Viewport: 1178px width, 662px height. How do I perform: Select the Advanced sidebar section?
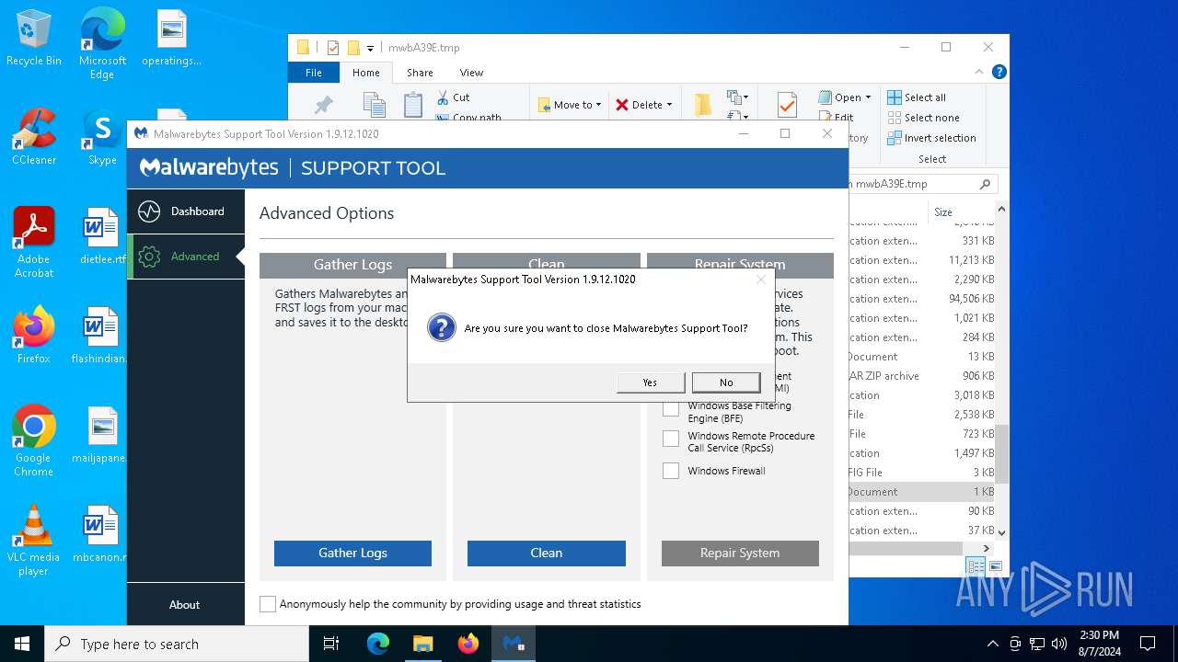186,257
